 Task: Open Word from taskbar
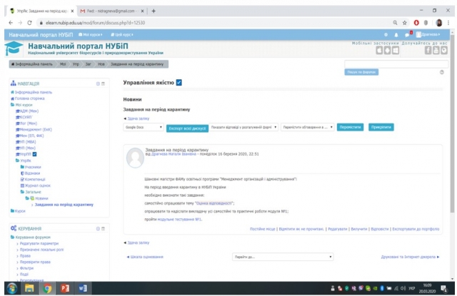(x=83, y=288)
